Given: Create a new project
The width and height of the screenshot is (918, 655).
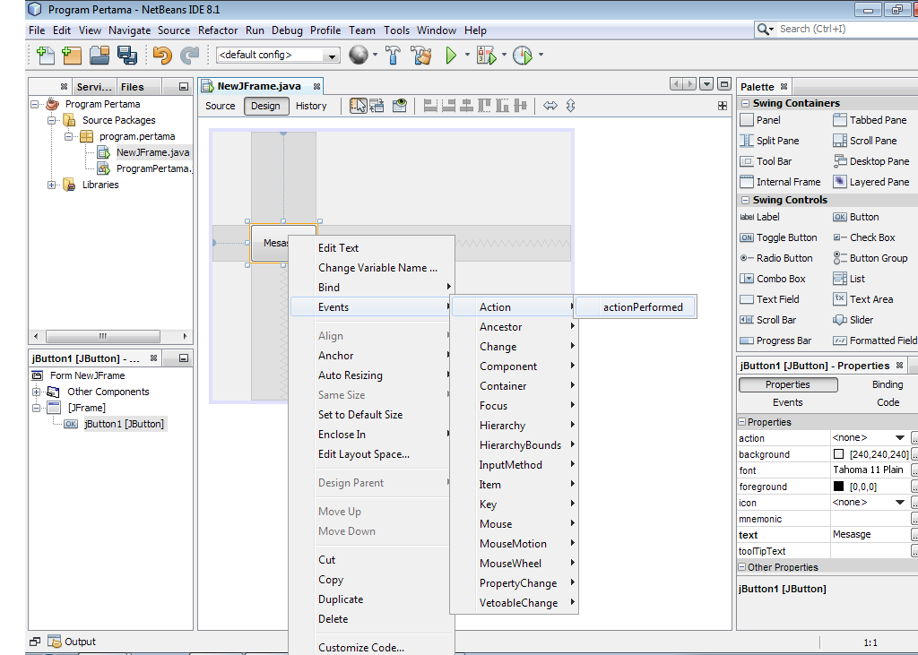Looking at the screenshot, I should tap(72, 55).
